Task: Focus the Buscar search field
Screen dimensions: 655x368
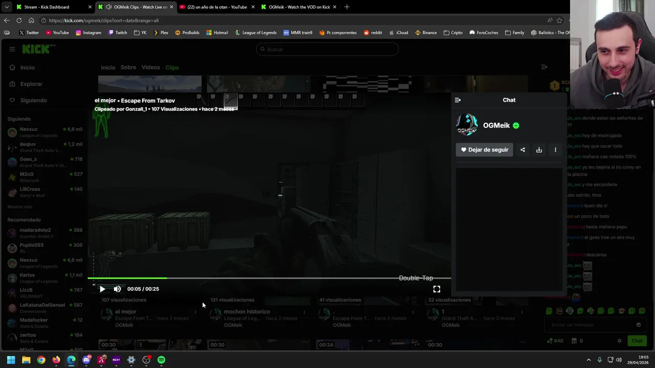Action: click(x=327, y=49)
